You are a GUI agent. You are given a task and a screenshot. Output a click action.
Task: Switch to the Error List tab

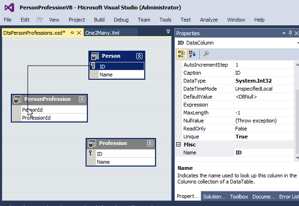pos(289,197)
